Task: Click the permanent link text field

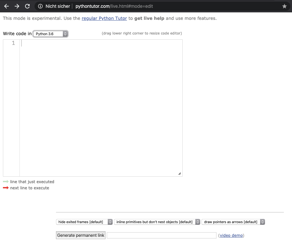Action: [161, 236]
